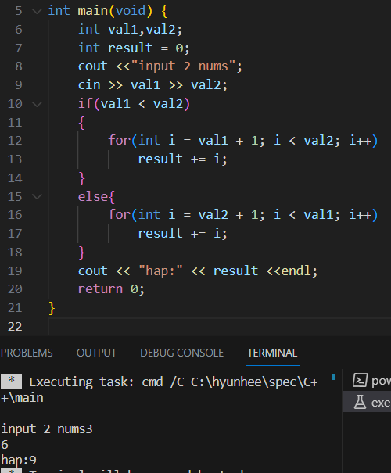
Task: Click the closing brace on line 21
Action: click(52, 308)
